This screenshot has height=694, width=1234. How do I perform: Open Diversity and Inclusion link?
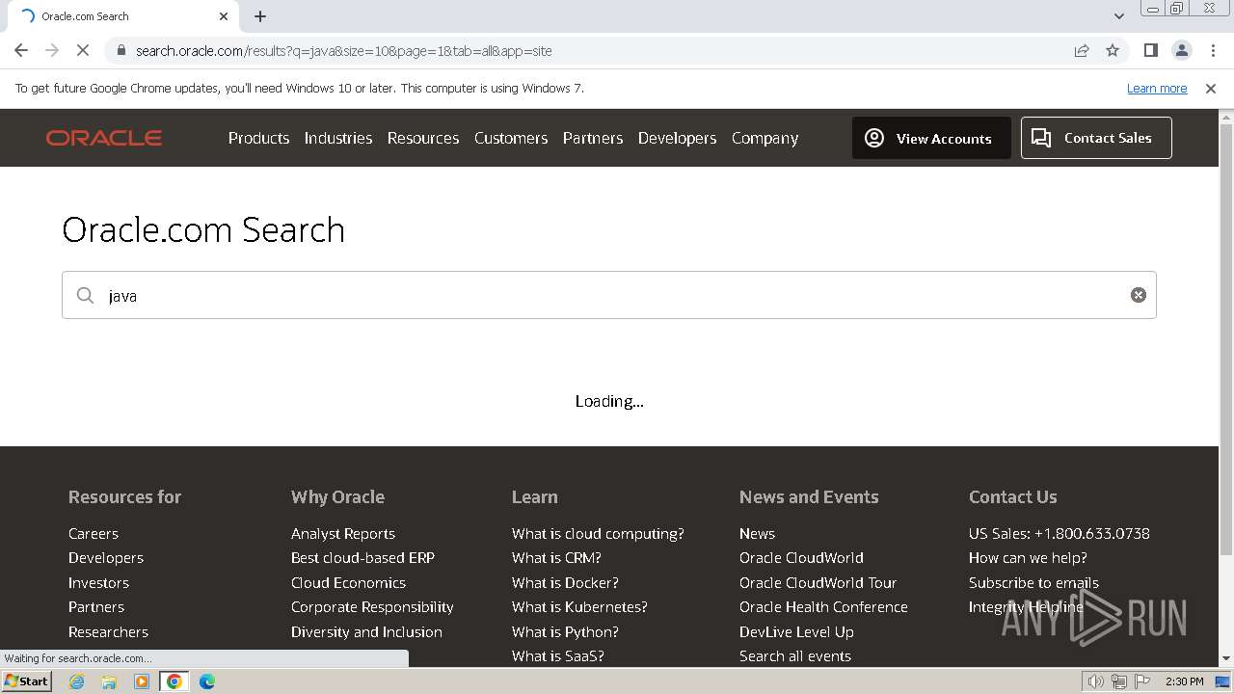(x=366, y=631)
